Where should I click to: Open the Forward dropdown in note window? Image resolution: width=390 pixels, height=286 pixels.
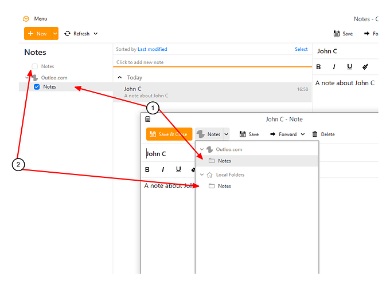point(303,134)
